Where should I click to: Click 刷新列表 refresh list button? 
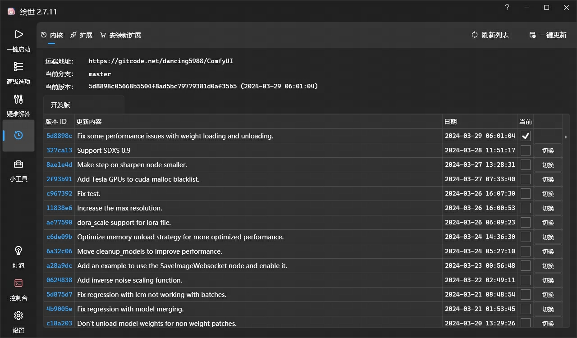coord(490,35)
